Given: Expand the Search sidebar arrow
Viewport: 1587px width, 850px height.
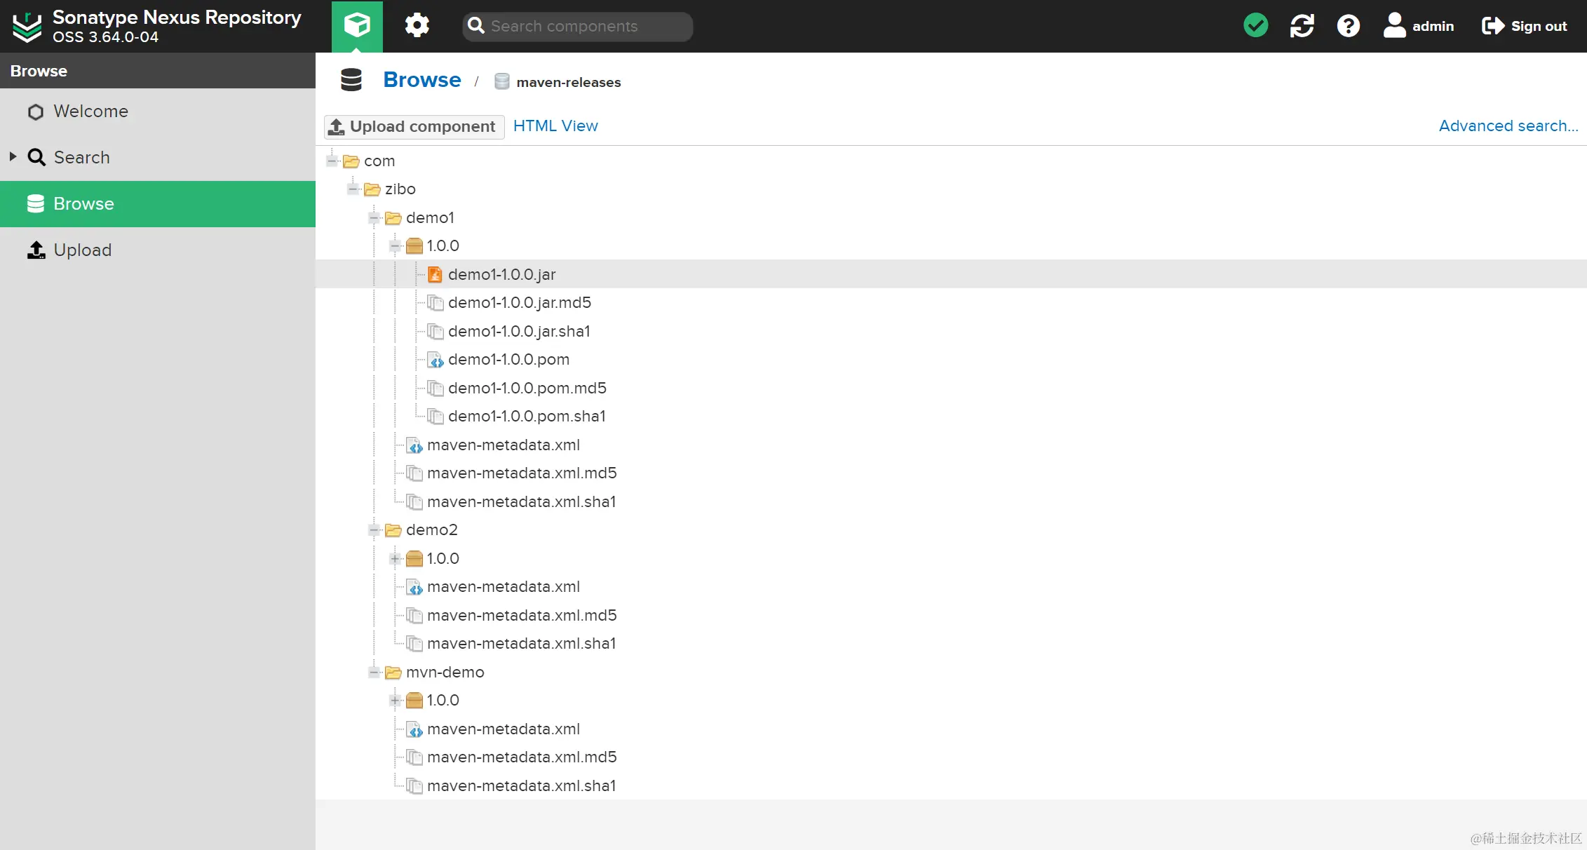Looking at the screenshot, I should 13,156.
